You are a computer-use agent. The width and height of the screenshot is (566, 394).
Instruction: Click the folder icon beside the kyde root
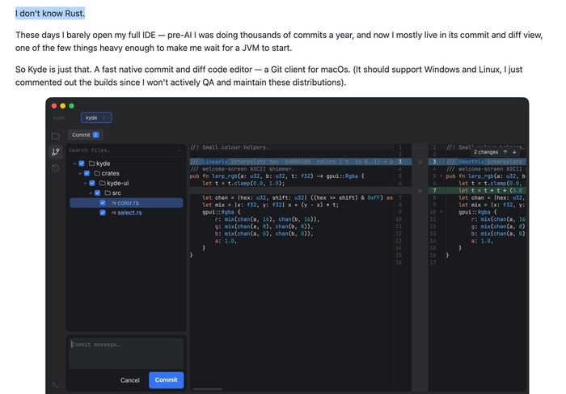coord(92,163)
